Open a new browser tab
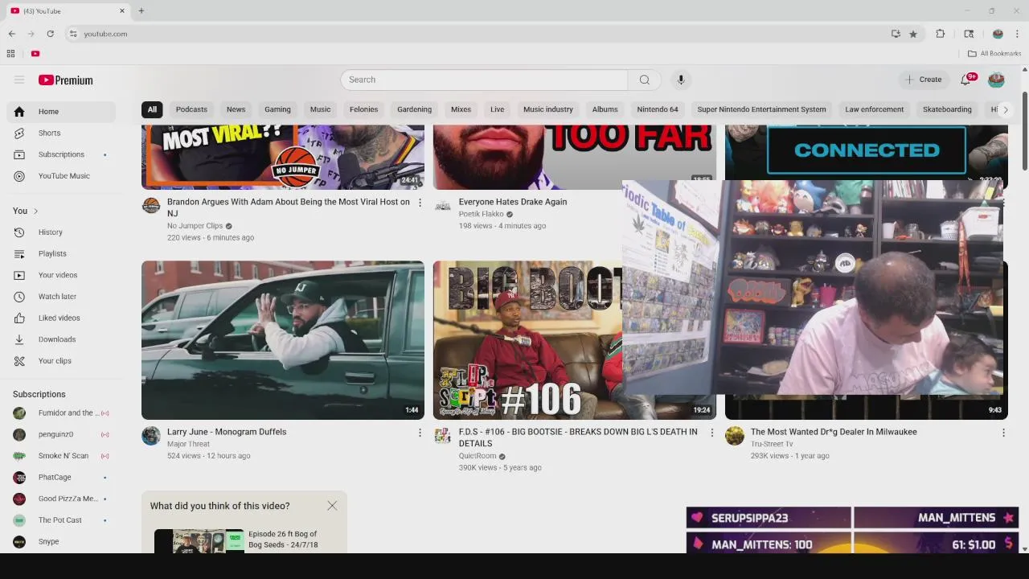This screenshot has height=579, width=1029. point(141,11)
